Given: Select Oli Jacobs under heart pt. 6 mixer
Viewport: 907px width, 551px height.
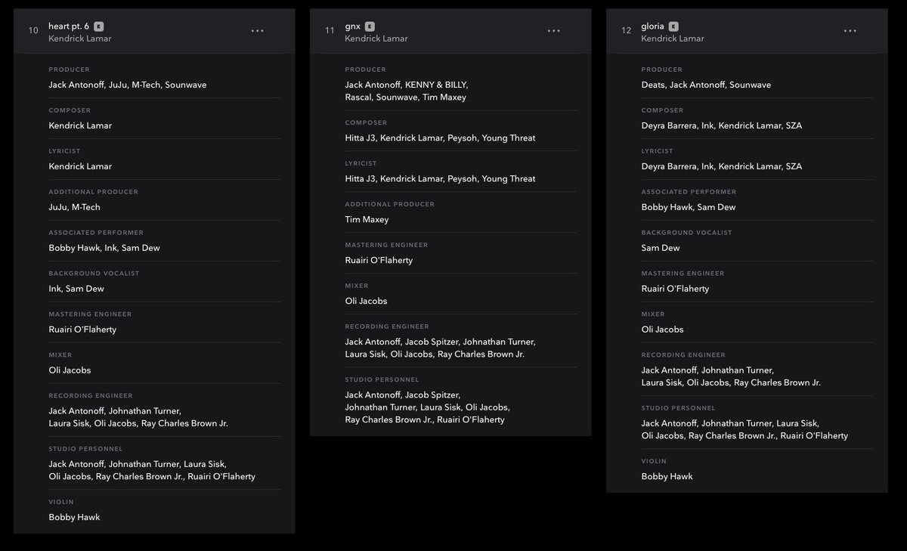Looking at the screenshot, I should (x=70, y=370).
